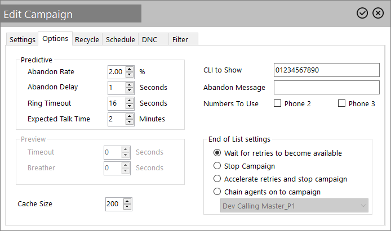Image resolution: width=391 pixels, height=231 pixels.
Task: Enable the Phone 2 checkbox
Action: tap(277, 103)
